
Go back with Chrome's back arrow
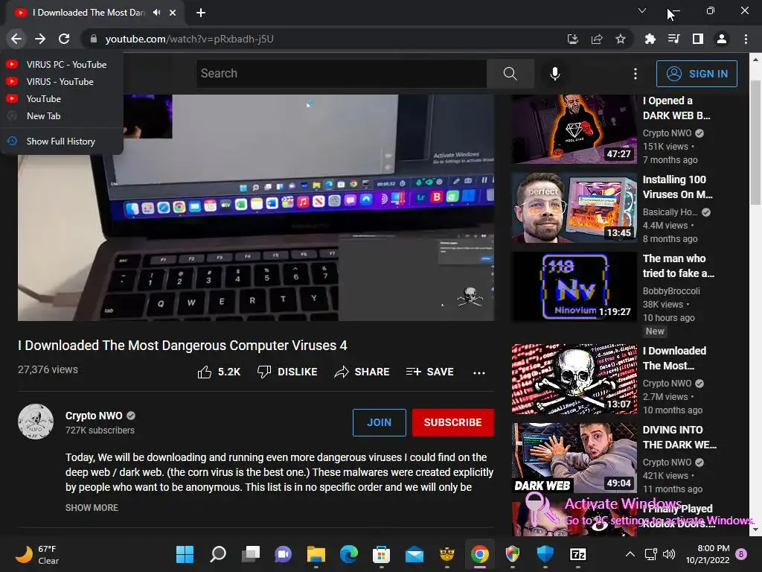16,39
